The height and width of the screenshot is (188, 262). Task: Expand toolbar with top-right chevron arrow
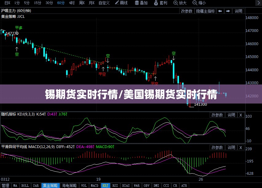pos(258,3)
